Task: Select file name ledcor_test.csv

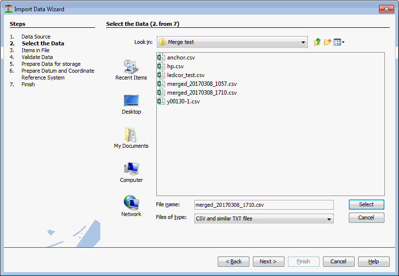Action: 186,75
